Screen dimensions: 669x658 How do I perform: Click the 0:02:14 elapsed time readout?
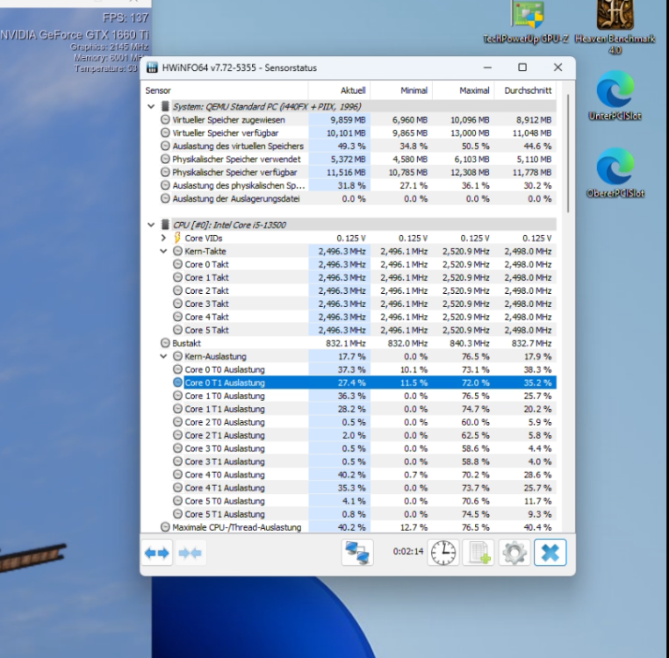click(408, 551)
